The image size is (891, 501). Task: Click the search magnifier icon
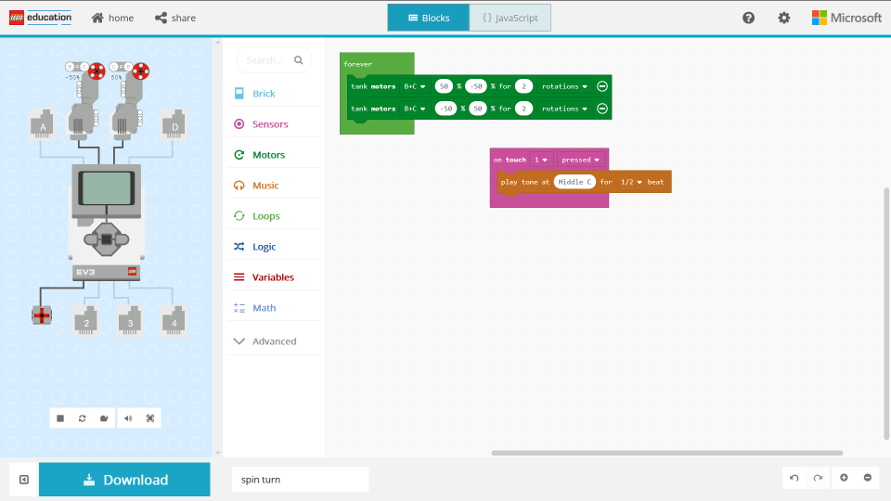tap(298, 60)
